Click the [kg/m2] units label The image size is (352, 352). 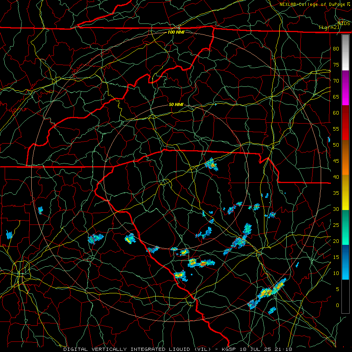pyautogui.click(x=329, y=27)
